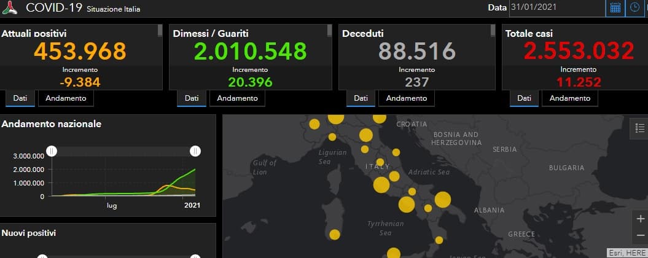
Task: Click the Andamento nazionale chart title
Action: click(x=52, y=124)
